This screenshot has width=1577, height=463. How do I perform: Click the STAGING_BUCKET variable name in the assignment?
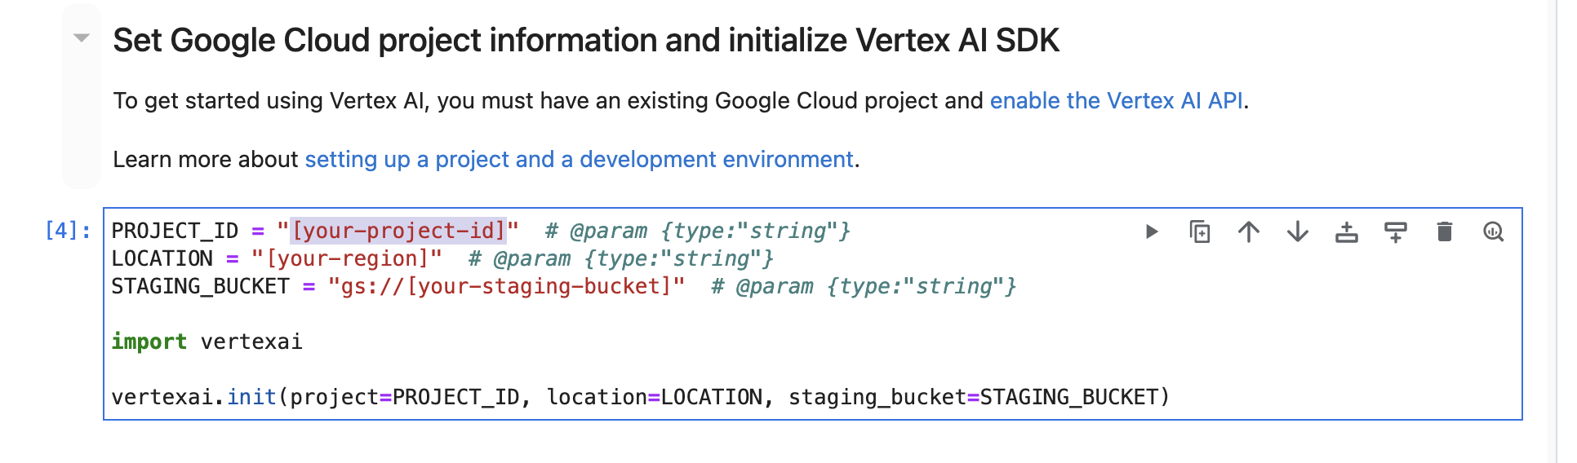tap(200, 286)
